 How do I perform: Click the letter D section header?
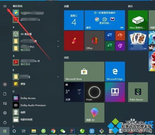pyautogui.click(x=14, y=91)
